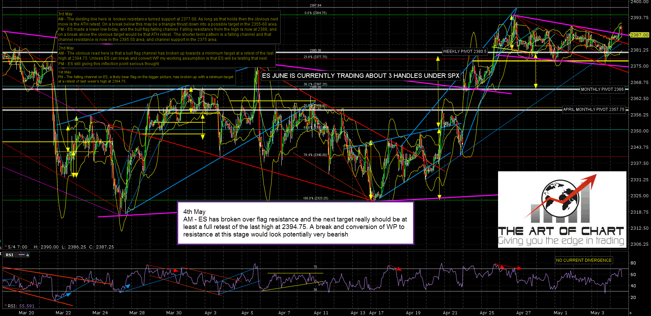The width and height of the screenshot is (651, 316).
Task: Click the 2nd May notes annotation
Action: tap(166, 56)
